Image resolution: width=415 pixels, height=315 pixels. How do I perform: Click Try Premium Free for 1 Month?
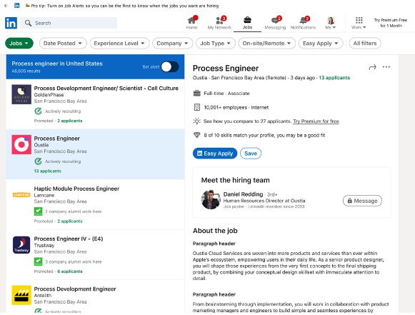point(391,23)
